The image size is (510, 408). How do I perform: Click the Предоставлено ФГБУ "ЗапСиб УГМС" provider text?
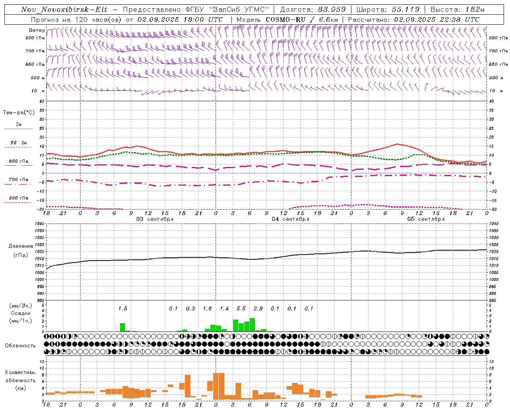coord(196,10)
